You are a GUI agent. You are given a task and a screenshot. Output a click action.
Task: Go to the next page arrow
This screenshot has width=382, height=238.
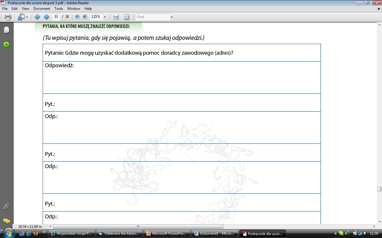point(46,17)
